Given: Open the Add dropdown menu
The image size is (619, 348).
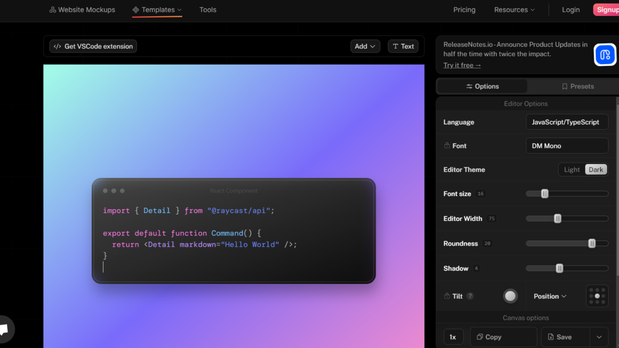Looking at the screenshot, I should 365,46.
